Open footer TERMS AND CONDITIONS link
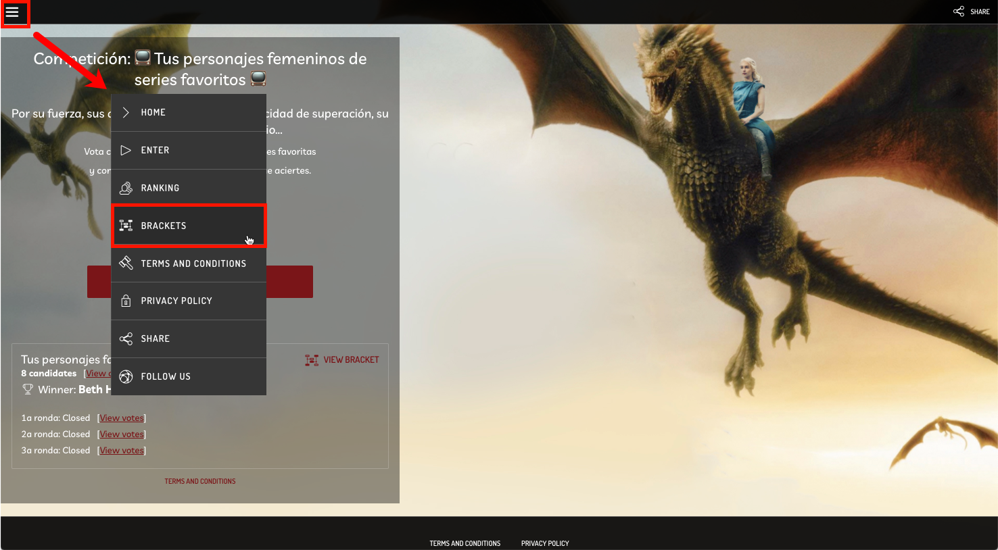This screenshot has height=550, width=998. [465, 543]
